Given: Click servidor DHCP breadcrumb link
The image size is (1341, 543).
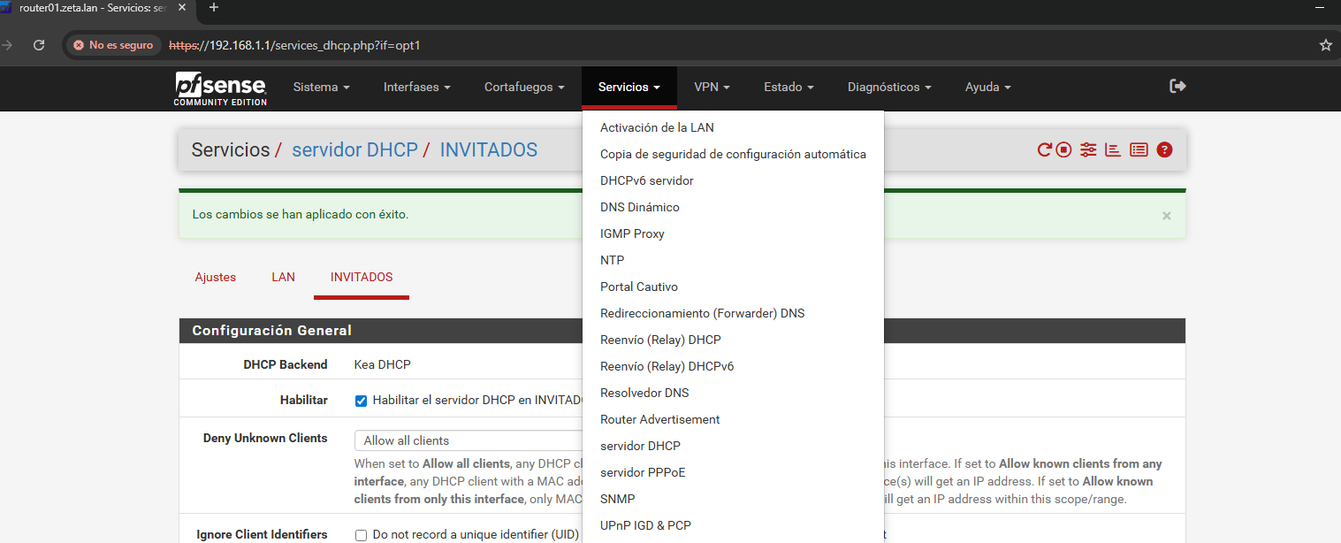Looking at the screenshot, I should click(354, 150).
